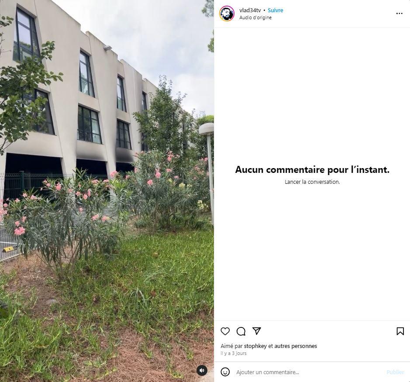
Task: Share the post using paper plane icon
Action: 256,331
